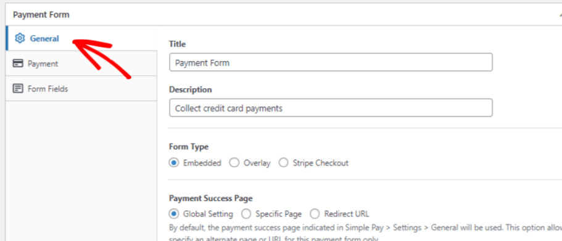Click the Description field label

point(191,89)
